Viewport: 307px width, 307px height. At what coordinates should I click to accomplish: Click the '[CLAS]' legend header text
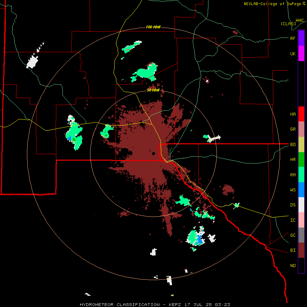click(x=288, y=24)
